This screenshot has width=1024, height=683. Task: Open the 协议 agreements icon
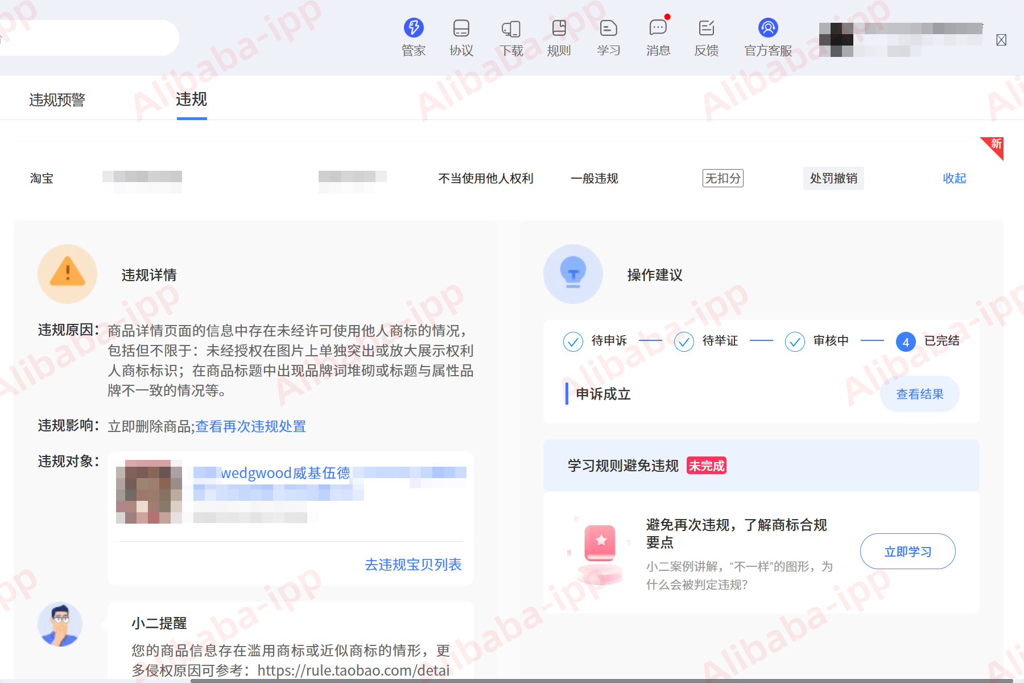coord(461,28)
